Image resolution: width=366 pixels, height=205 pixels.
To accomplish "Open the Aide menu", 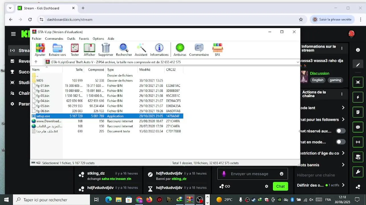I will tap(111, 39).
